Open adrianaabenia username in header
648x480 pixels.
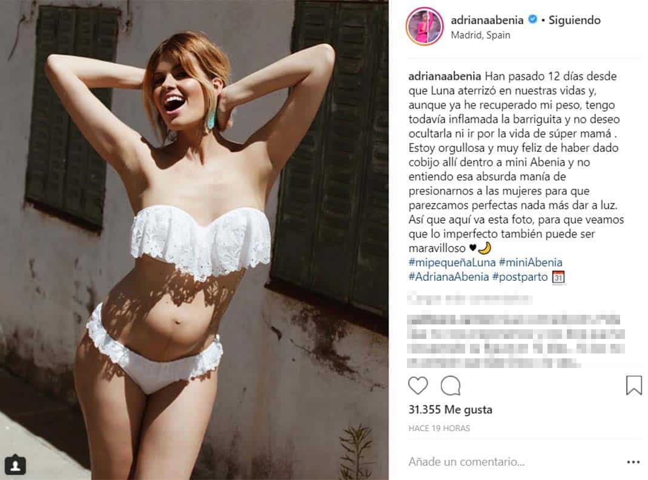487,20
